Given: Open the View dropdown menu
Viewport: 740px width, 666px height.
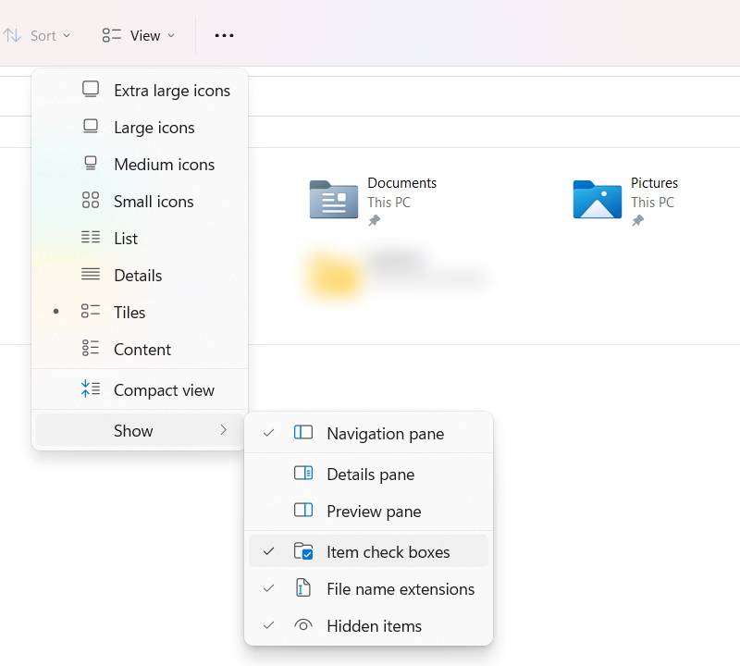Looking at the screenshot, I should coord(139,35).
